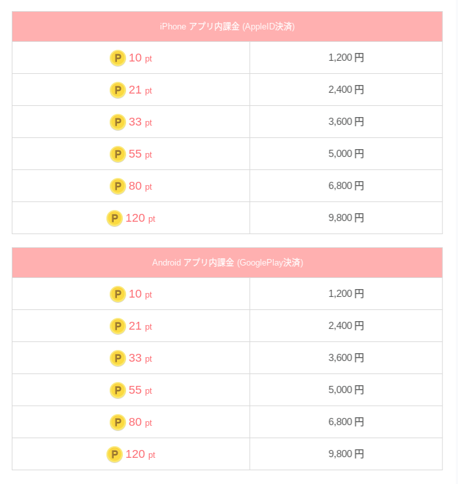This screenshot has height=484, width=458.
Task: Select the 33 pt coin icon in Android table
Action: [118, 358]
